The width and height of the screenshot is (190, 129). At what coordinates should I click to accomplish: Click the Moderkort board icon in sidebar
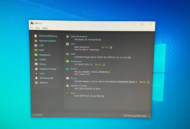pos(36,55)
